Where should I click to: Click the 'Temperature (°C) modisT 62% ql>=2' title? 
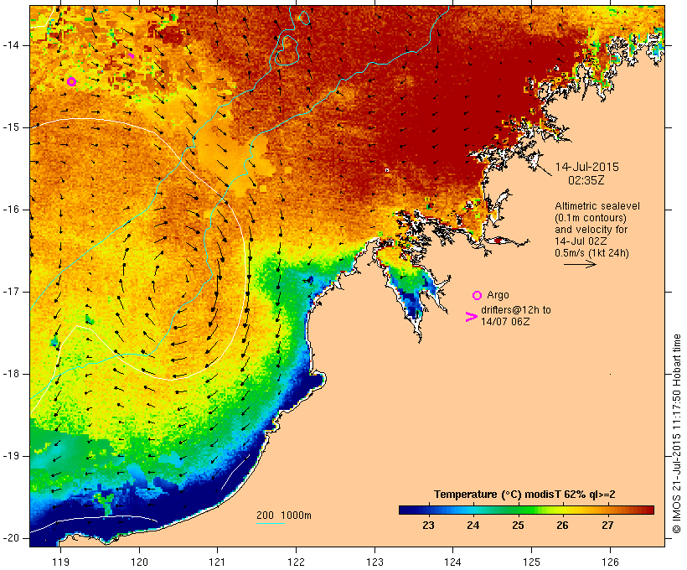(524, 495)
